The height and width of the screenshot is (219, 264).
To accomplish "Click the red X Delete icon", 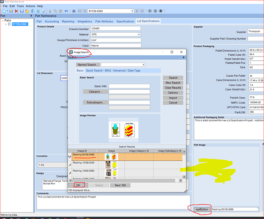I will point(16,11).
